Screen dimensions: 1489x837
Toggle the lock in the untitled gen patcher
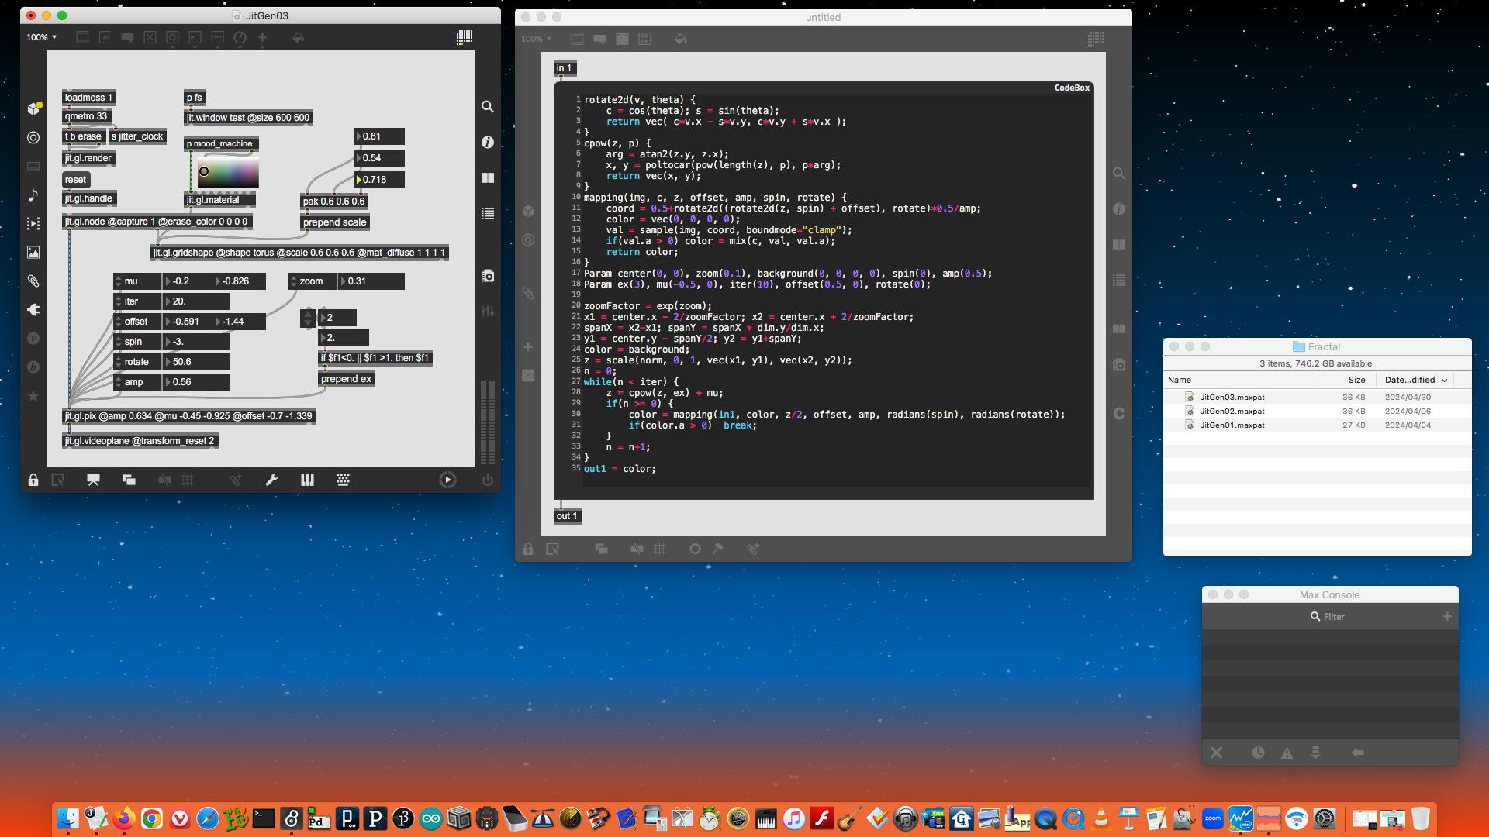click(x=528, y=549)
